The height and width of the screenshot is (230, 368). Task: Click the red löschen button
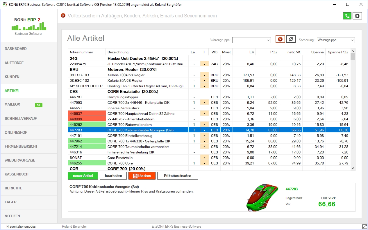(142, 176)
